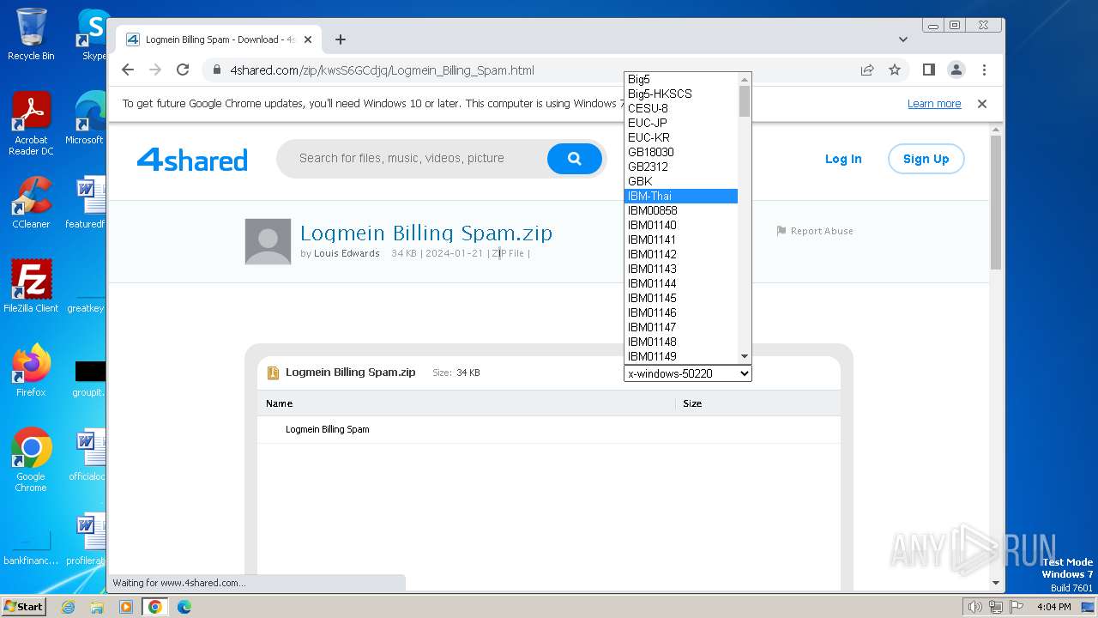Pick IBM01144 encoding

681,283
